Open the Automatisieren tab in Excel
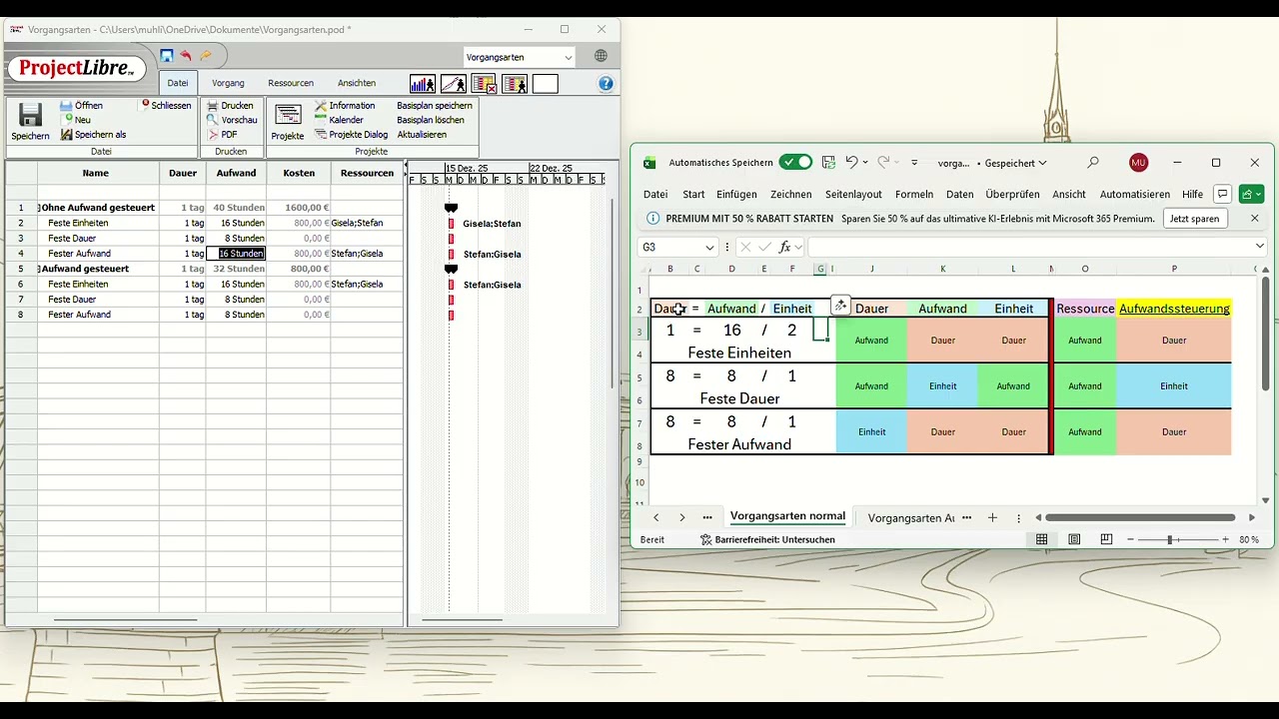 coord(1134,194)
